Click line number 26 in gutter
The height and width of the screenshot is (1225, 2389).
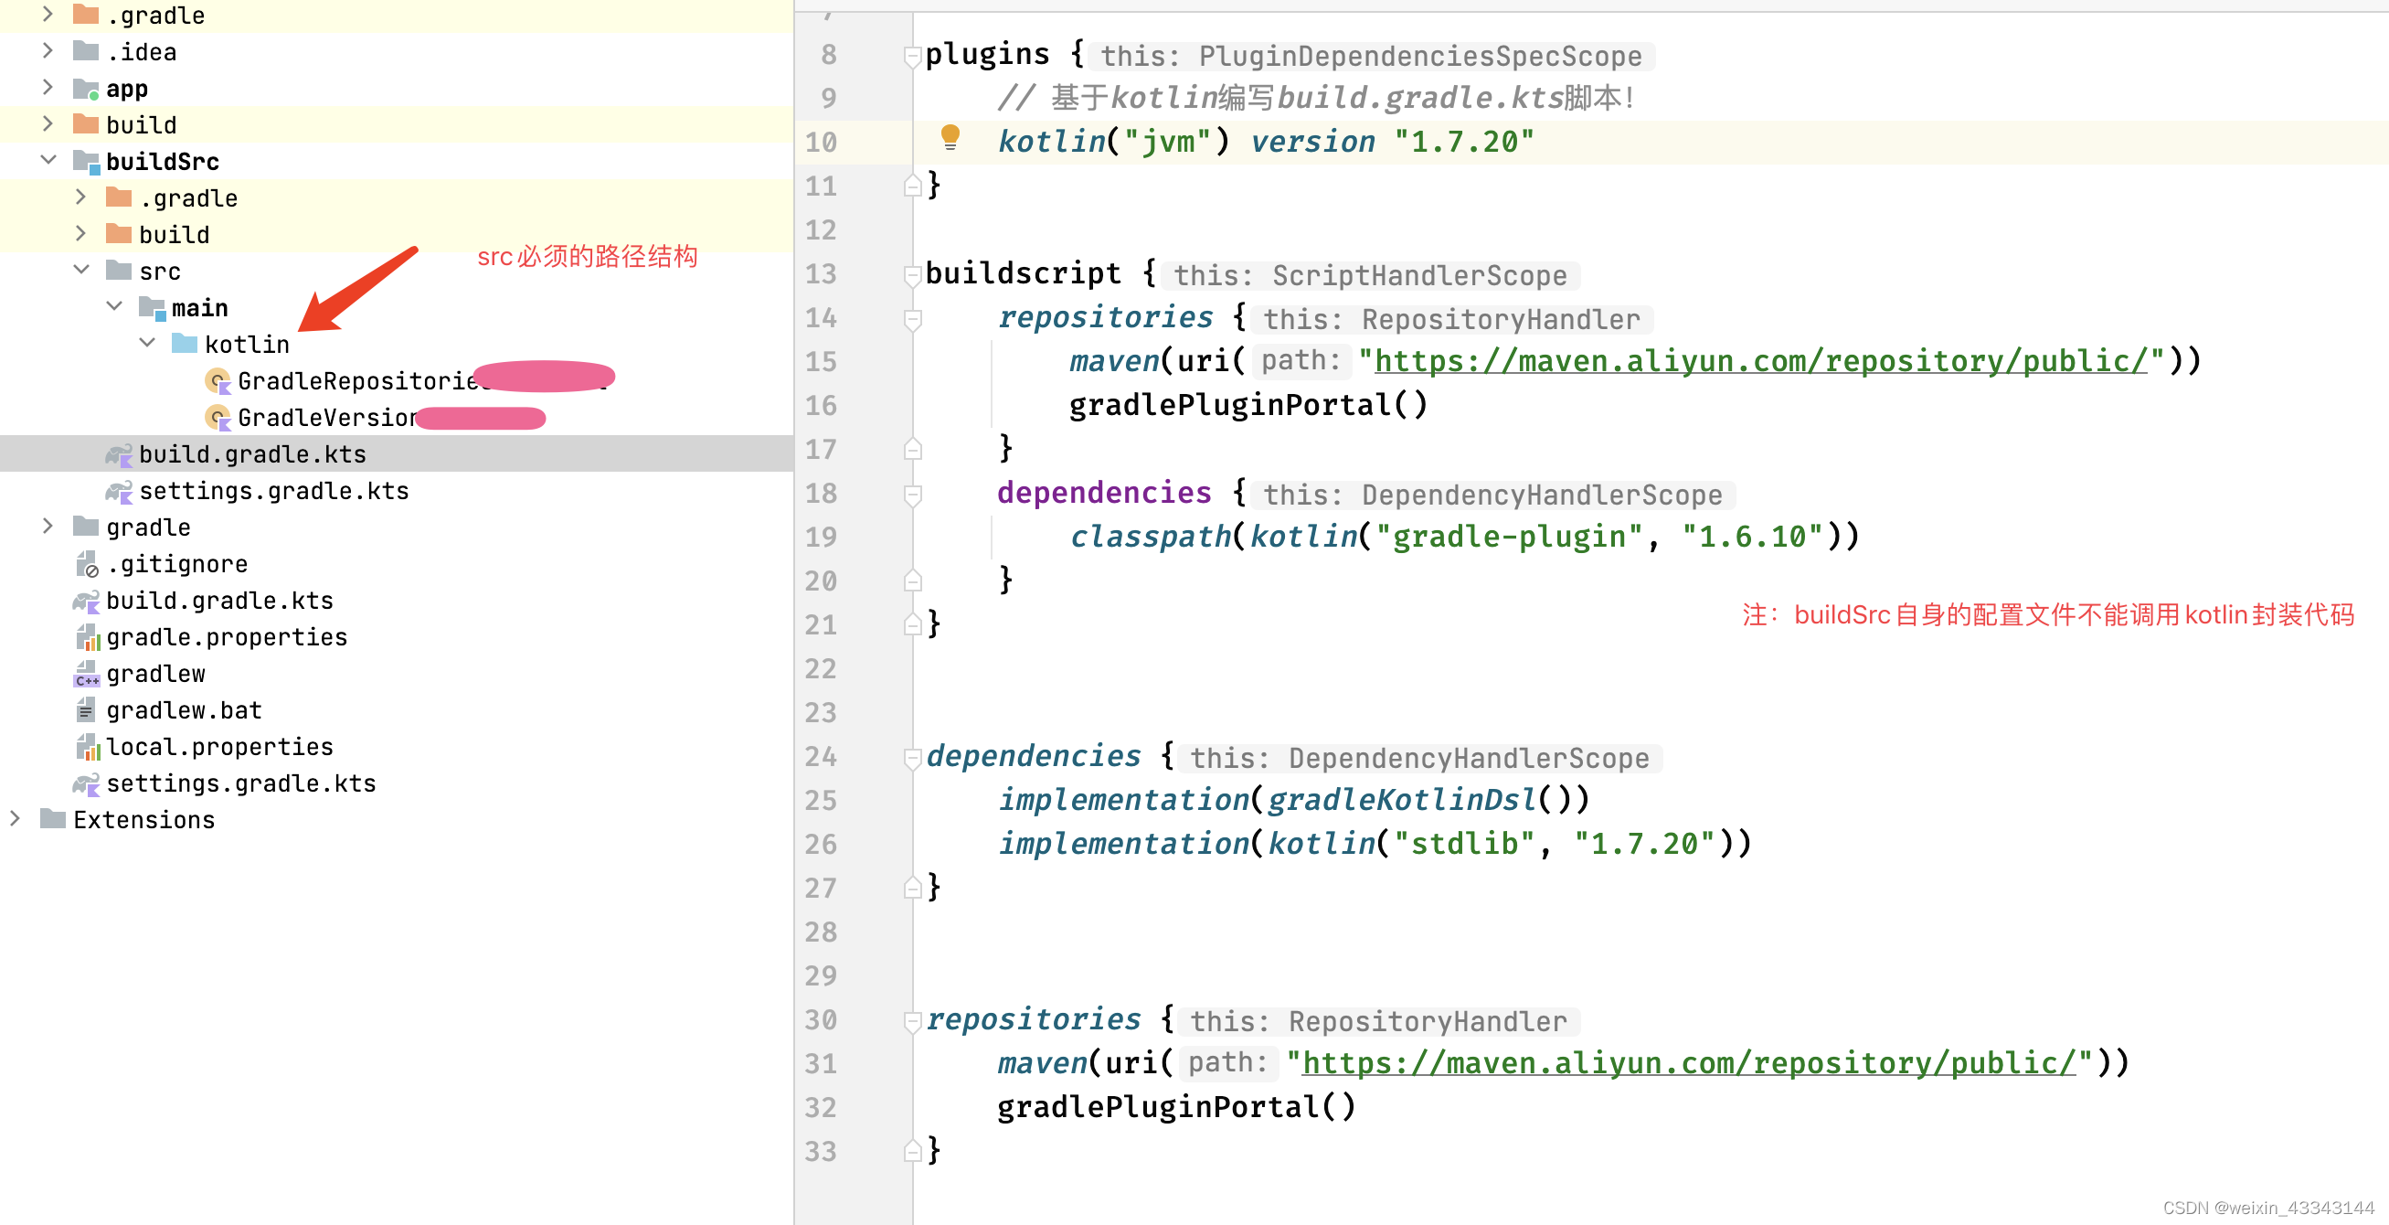821,844
